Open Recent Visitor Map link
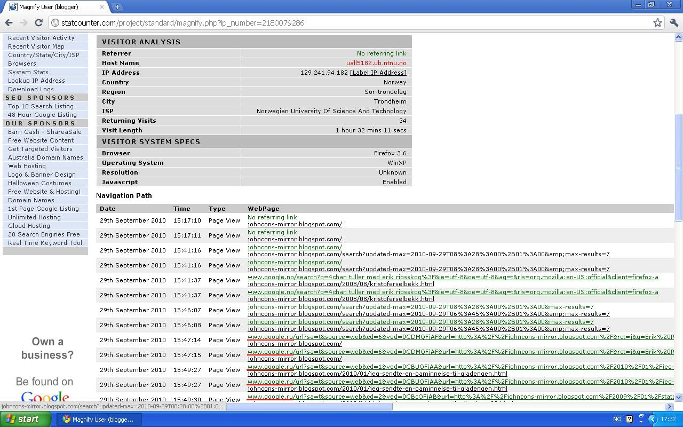This screenshot has width=683, height=427. 36,46
